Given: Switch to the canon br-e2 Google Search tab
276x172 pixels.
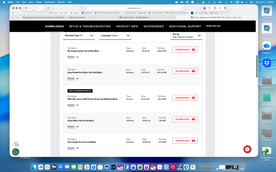Looking at the screenshot, I should (x=134, y=17).
